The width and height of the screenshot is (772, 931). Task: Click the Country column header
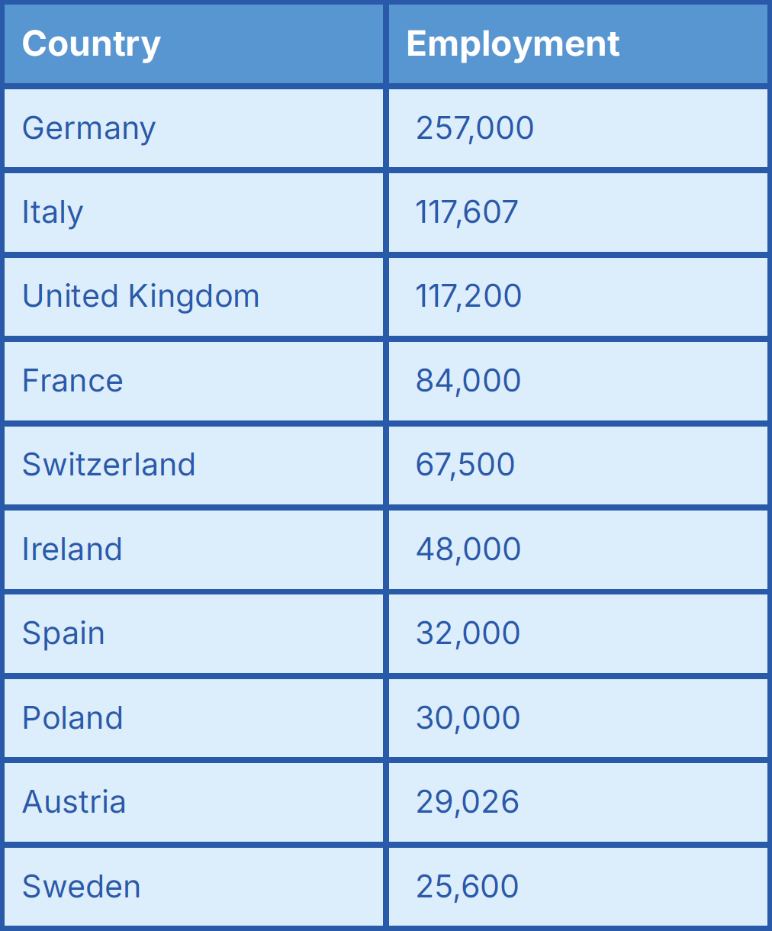(92, 44)
